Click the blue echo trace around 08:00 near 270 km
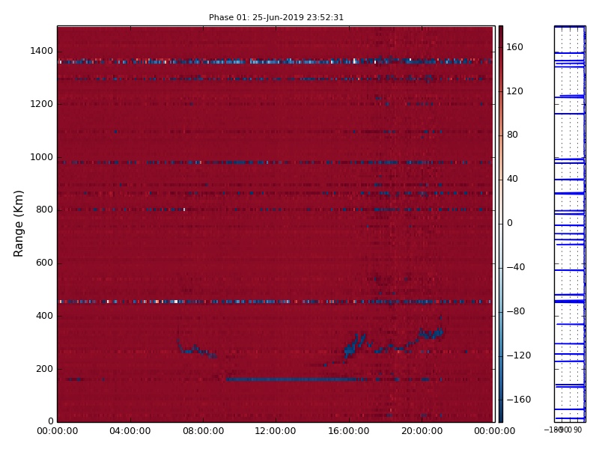 (197, 349)
